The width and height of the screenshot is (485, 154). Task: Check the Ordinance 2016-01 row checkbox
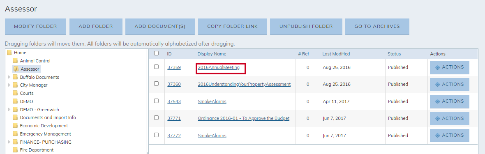[x=156, y=118]
